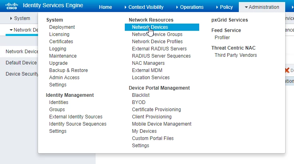The image size is (294, 164).
Task: Open Certificate Provisioning
Action: (156, 110)
